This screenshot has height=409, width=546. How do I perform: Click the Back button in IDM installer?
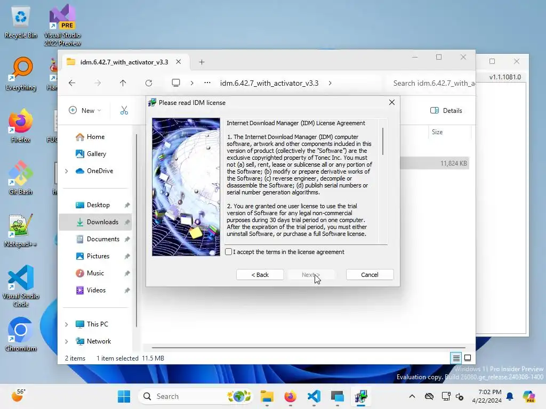(260, 275)
